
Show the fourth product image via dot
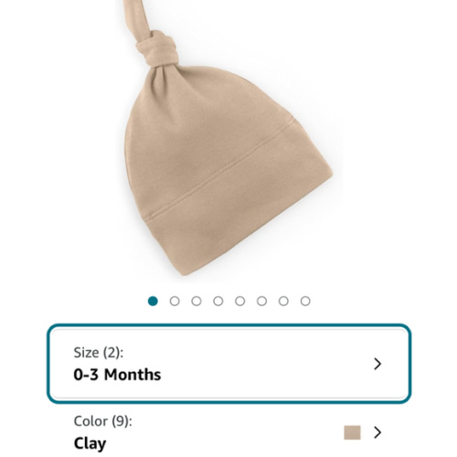[x=218, y=301]
